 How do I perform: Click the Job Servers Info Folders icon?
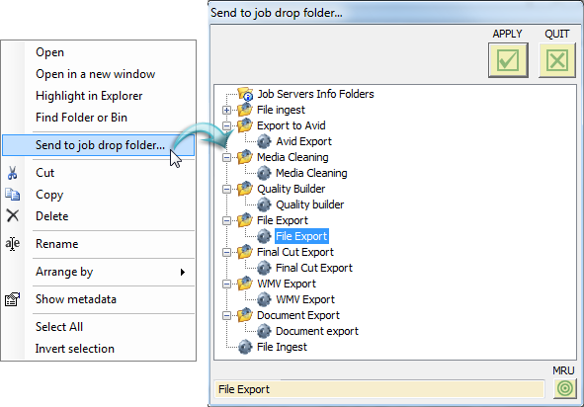245,94
